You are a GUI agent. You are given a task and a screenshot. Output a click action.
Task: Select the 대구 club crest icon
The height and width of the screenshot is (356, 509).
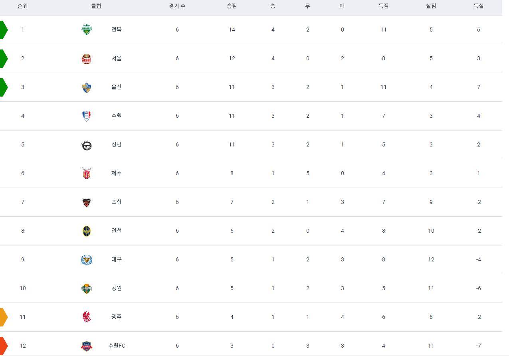coord(86,259)
